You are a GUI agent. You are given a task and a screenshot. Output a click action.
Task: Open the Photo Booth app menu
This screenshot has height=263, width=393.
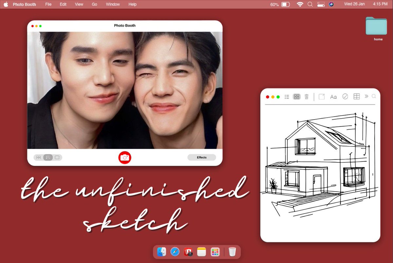(25, 5)
